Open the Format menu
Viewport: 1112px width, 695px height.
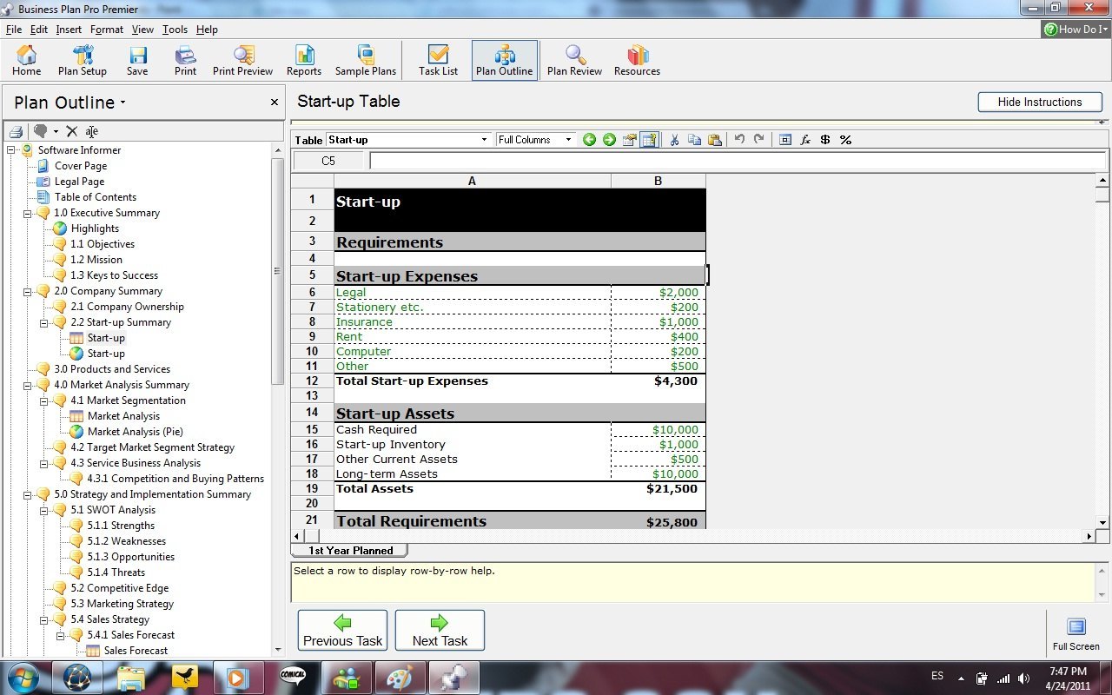107,30
